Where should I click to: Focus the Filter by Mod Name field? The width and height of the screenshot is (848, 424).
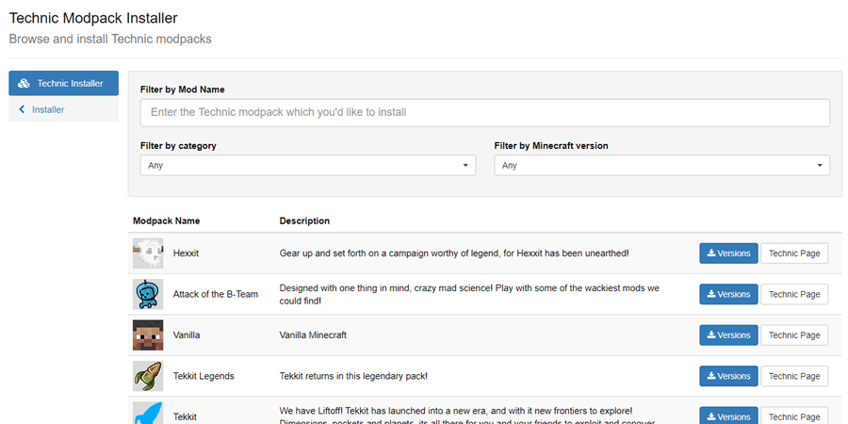click(484, 112)
